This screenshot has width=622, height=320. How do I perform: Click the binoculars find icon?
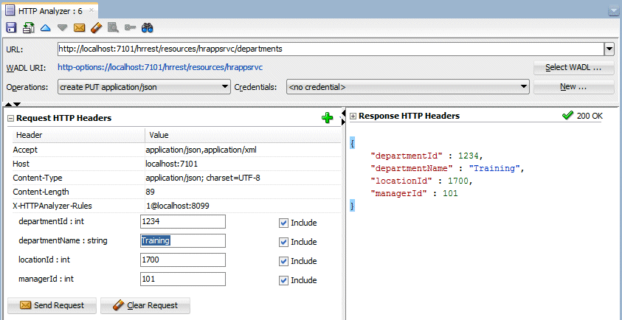click(148, 28)
